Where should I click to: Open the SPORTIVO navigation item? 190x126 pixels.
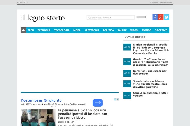pyautogui.click(x=161, y=30)
